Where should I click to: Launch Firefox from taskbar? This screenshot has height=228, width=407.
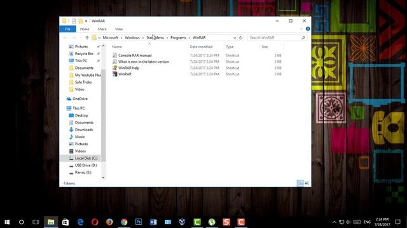point(109,222)
